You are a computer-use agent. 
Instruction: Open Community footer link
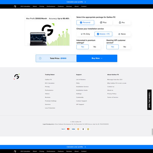tap(80, 97)
